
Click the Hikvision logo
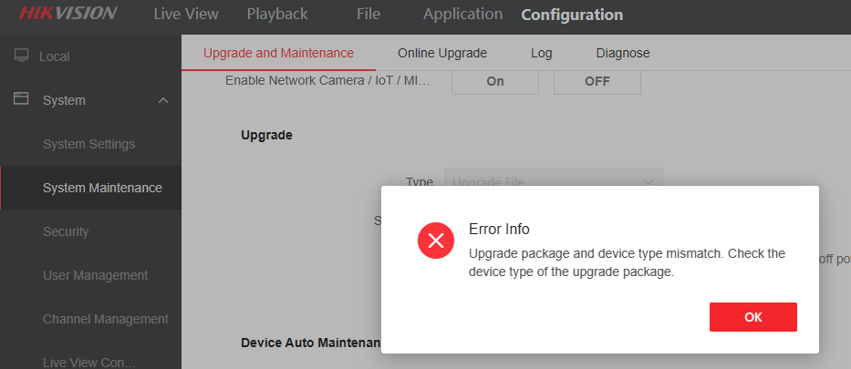67,14
